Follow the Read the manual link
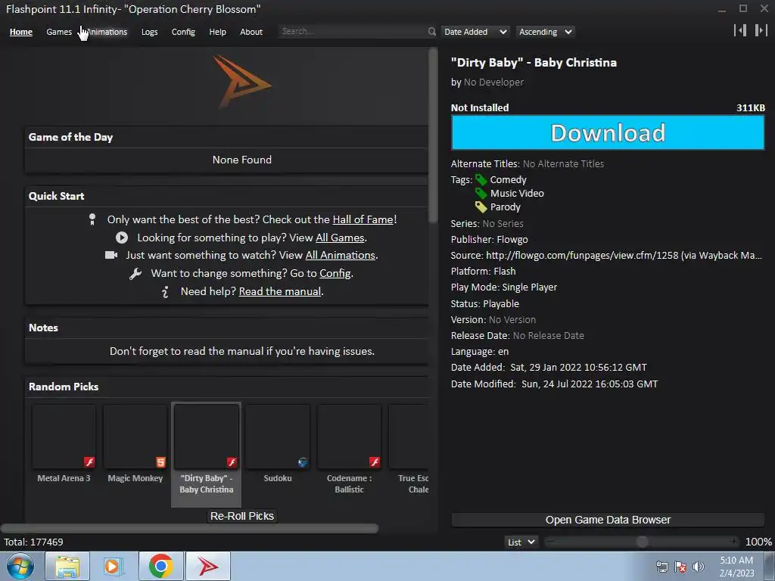 (x=280, y=291)
